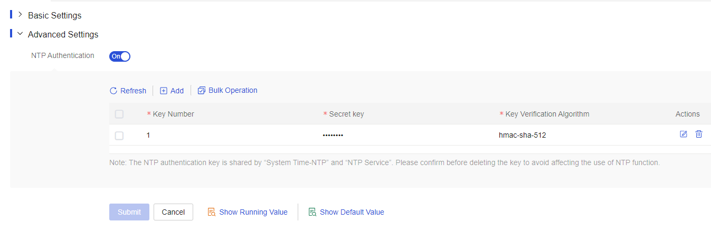
Task: Click the masked Secret key value
Action: point(333,136)
